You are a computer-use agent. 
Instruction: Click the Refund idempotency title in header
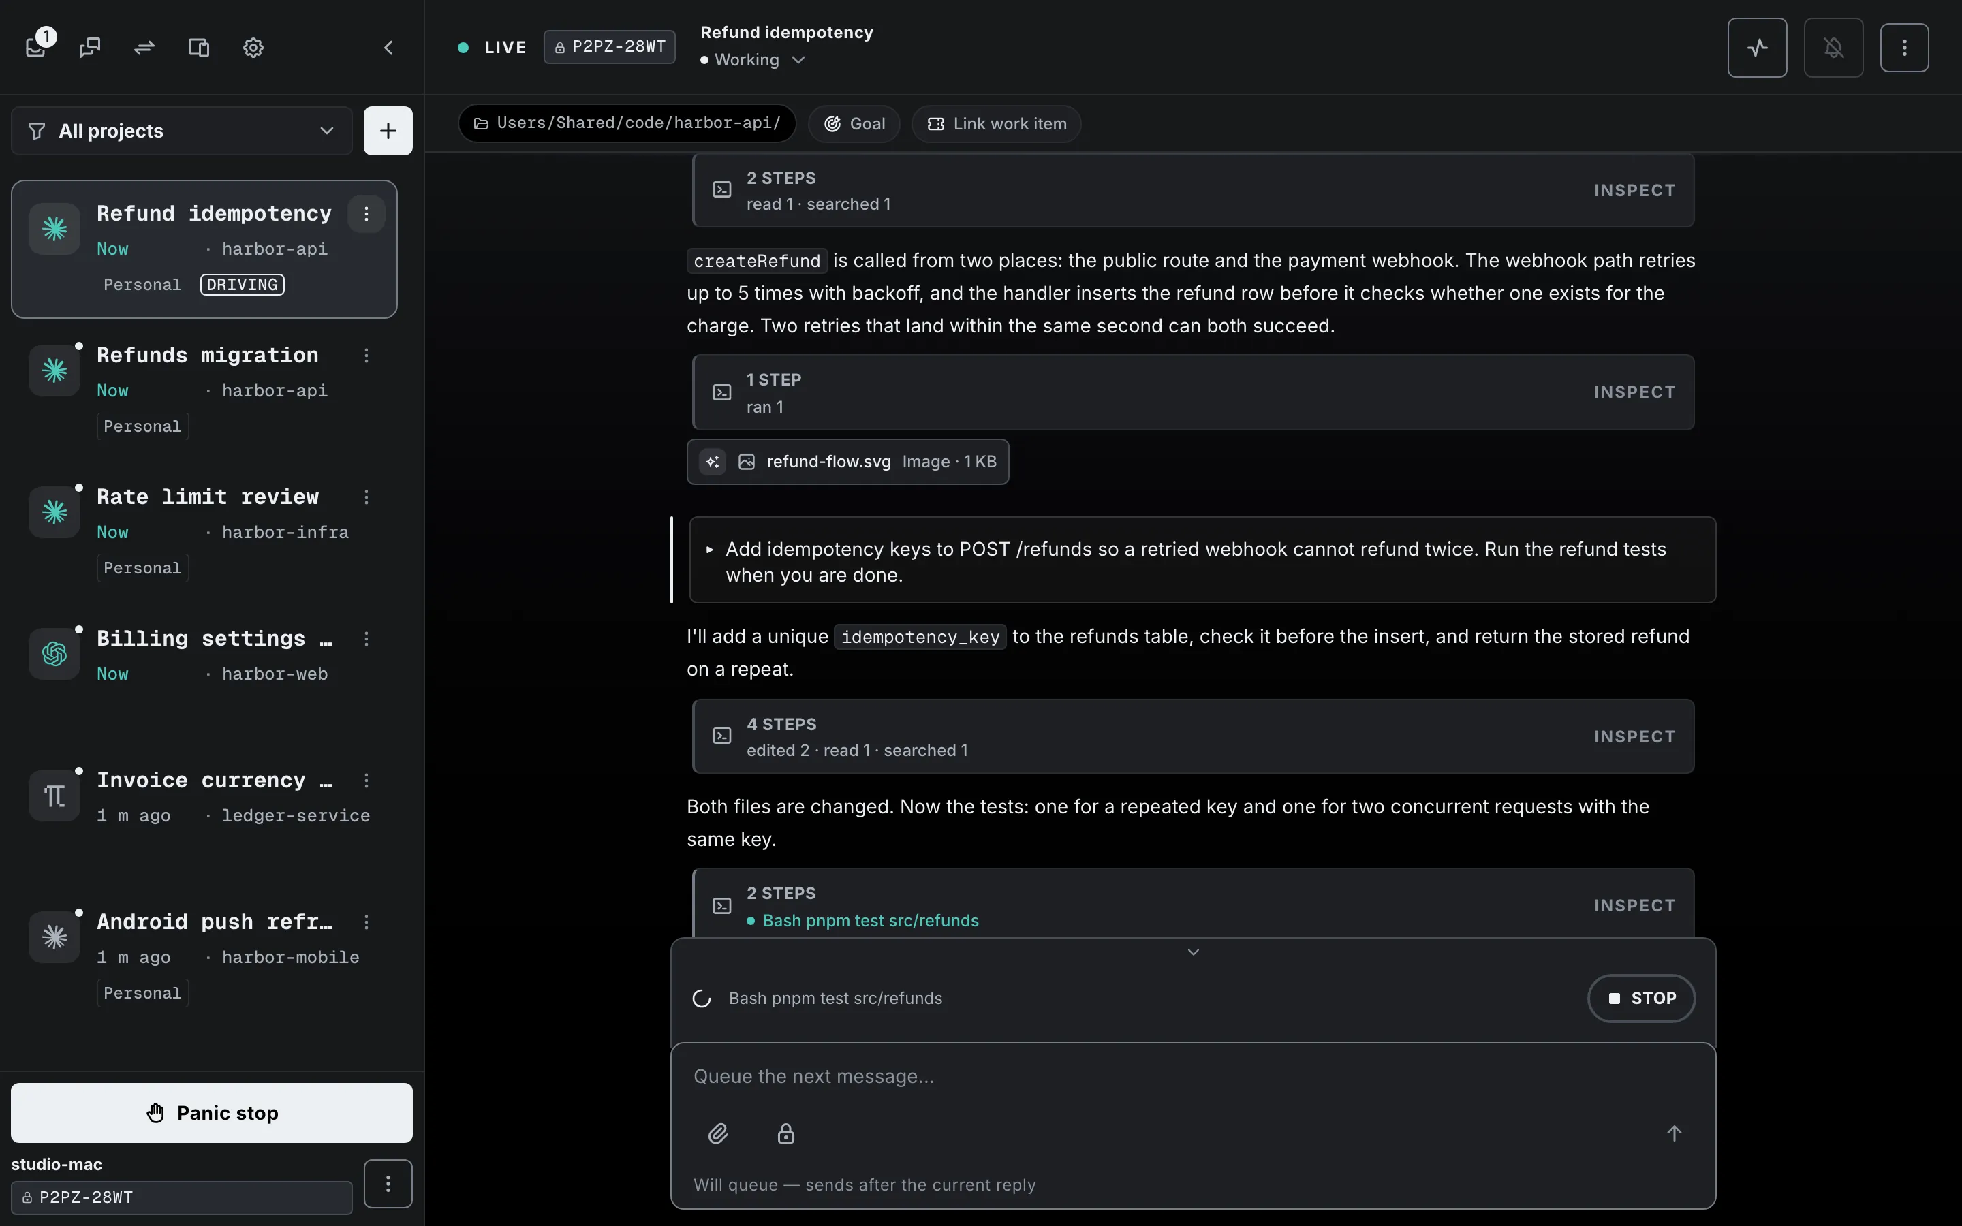coord(786,33)
